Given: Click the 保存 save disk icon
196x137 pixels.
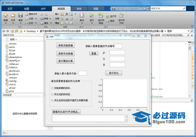Looking at the screenshot, I should coord(20,15).
